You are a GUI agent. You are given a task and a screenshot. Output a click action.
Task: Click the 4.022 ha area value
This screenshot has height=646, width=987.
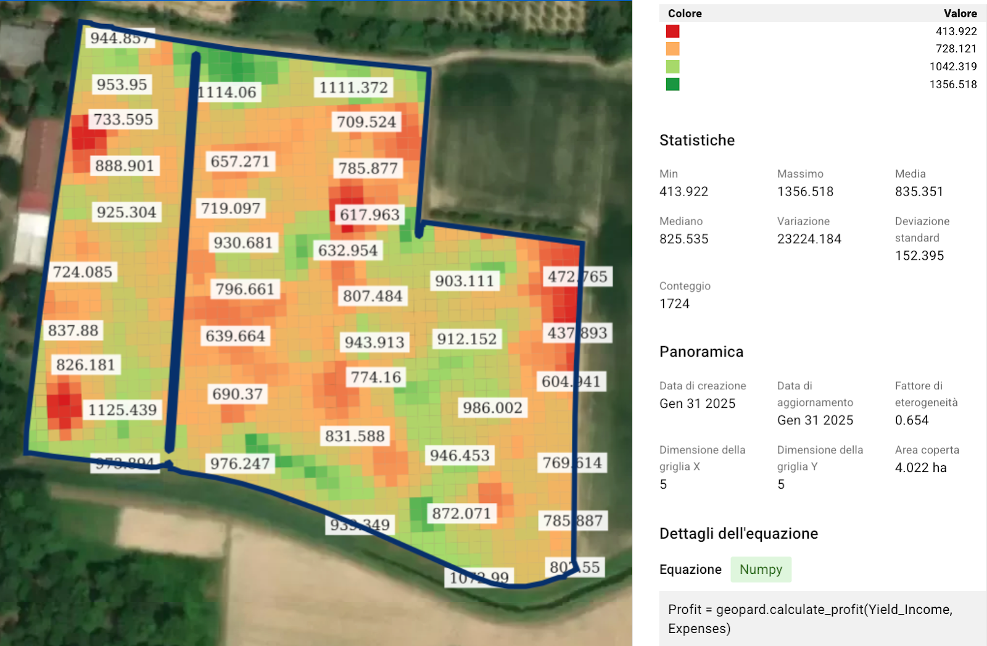(x=920, y=468)
